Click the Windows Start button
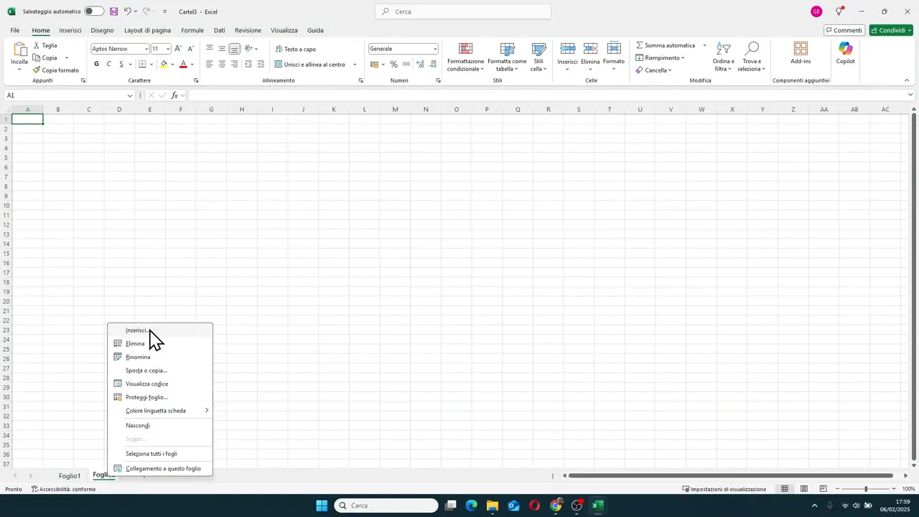This screenshot has height=517, width=919. point(322,506)
